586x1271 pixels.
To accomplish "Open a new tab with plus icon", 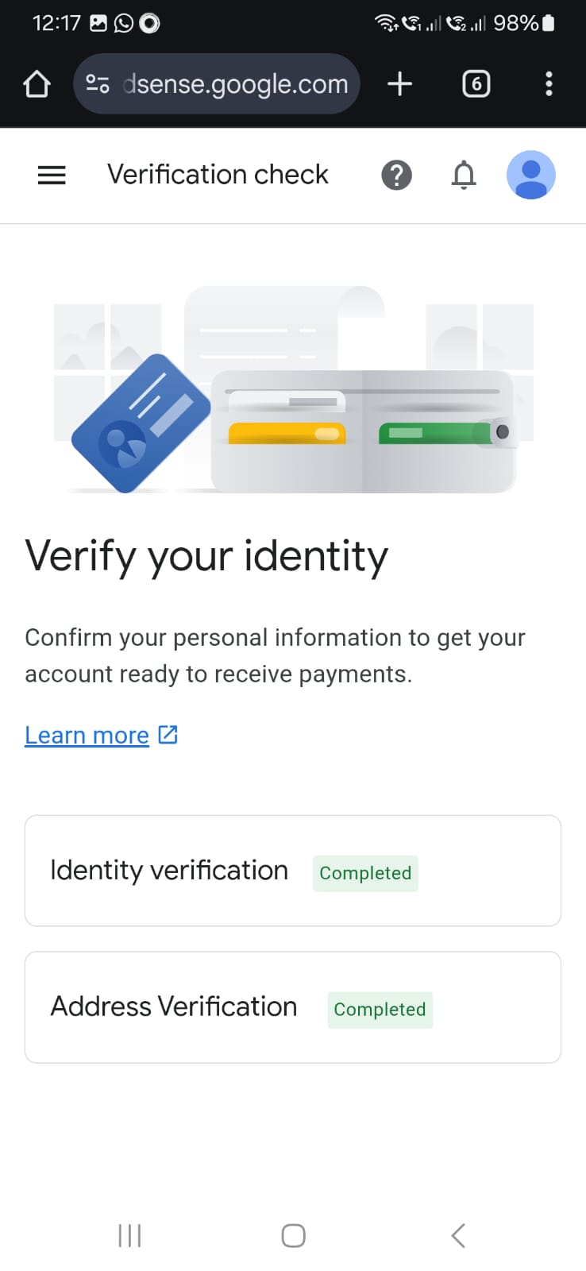I will 399,83.
